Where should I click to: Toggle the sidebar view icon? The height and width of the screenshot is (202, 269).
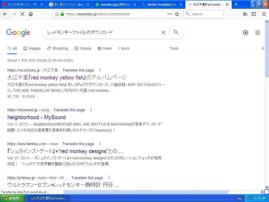point(254,14)
